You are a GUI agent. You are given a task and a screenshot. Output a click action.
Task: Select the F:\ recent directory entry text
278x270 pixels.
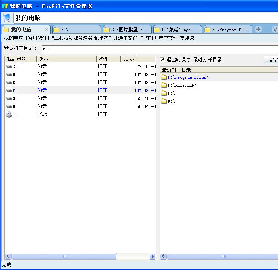pos(171,101)
